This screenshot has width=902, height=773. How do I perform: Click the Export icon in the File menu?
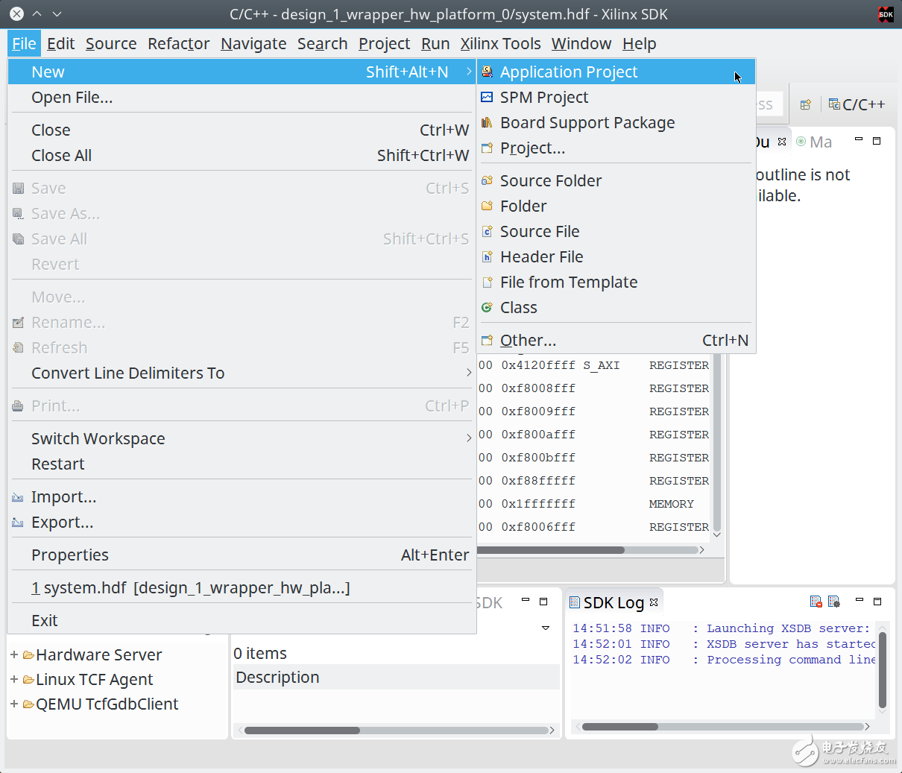point(18,523)
